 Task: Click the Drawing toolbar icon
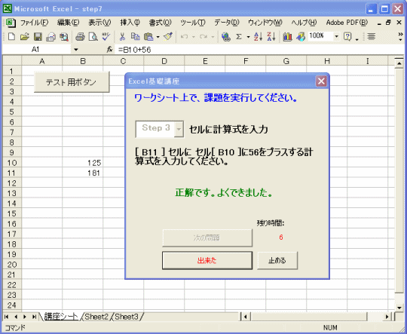point(301,37)
